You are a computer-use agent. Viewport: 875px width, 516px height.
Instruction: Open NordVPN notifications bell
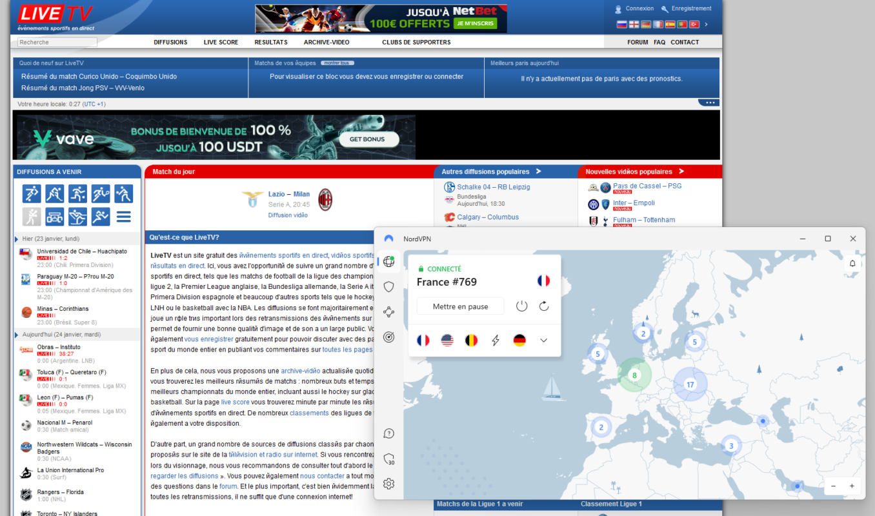852,263
